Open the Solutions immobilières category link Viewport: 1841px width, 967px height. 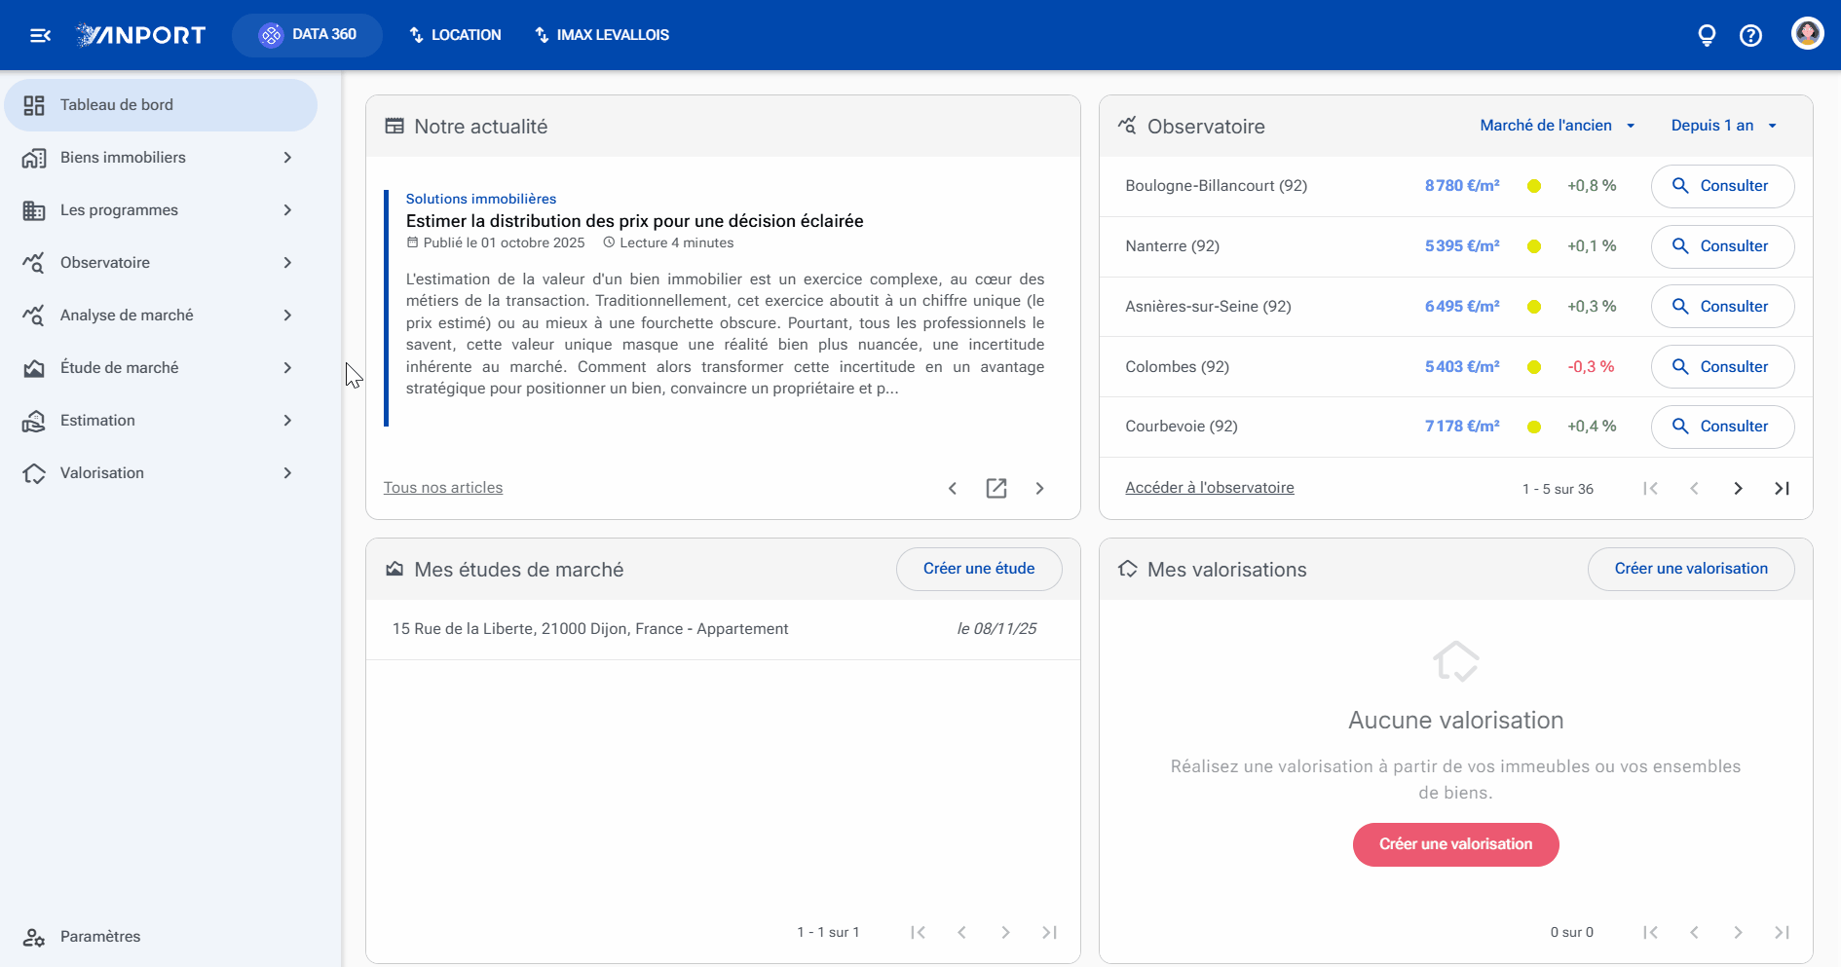(x=481, y=199)
